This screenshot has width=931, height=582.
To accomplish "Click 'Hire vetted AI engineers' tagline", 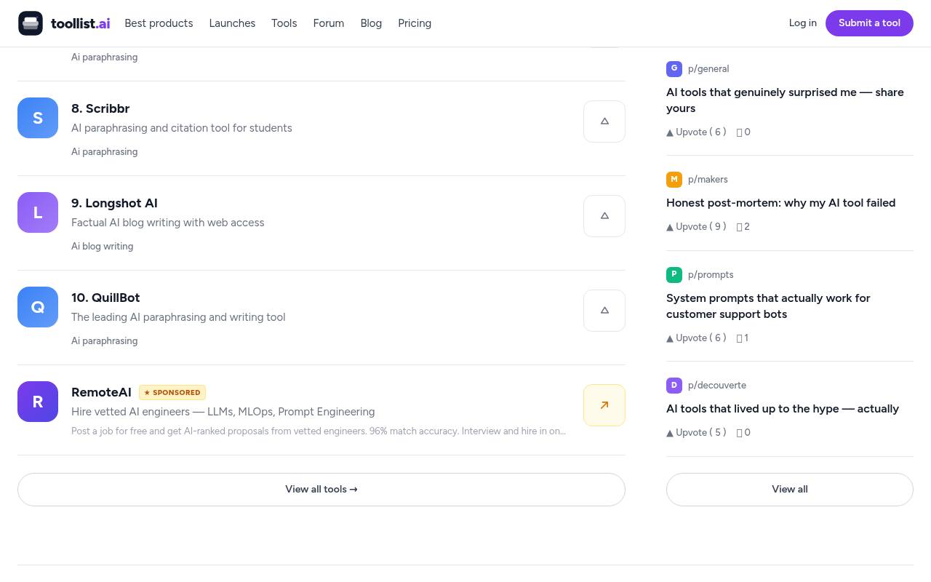I will coord(223,412).
